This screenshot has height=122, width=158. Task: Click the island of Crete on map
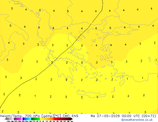91,93
